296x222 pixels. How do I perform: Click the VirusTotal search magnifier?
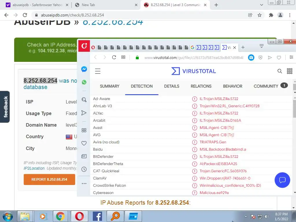(280, 71)
